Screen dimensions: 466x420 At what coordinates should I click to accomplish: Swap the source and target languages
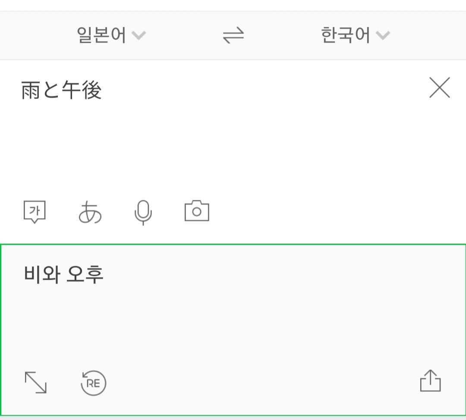(x=233, y=35)
